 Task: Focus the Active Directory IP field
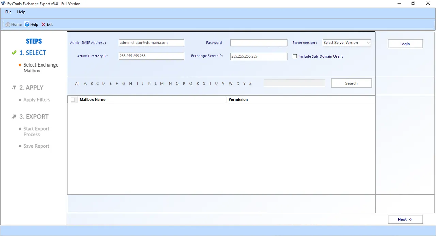pyautogui.click(x=151, y=56)
